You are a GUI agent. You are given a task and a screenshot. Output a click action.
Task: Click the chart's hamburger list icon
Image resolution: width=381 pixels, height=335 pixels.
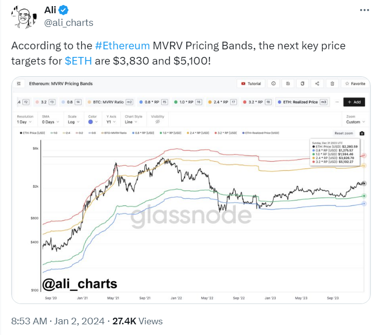19,84
